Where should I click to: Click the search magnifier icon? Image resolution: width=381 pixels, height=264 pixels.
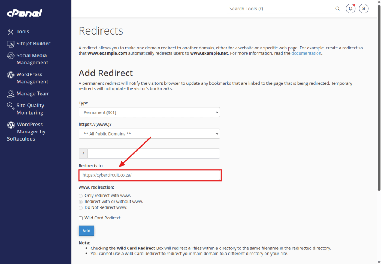pos(337,9)
